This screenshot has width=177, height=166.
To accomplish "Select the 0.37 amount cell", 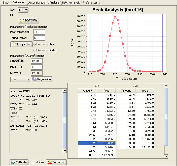I will tap(87, 95).
